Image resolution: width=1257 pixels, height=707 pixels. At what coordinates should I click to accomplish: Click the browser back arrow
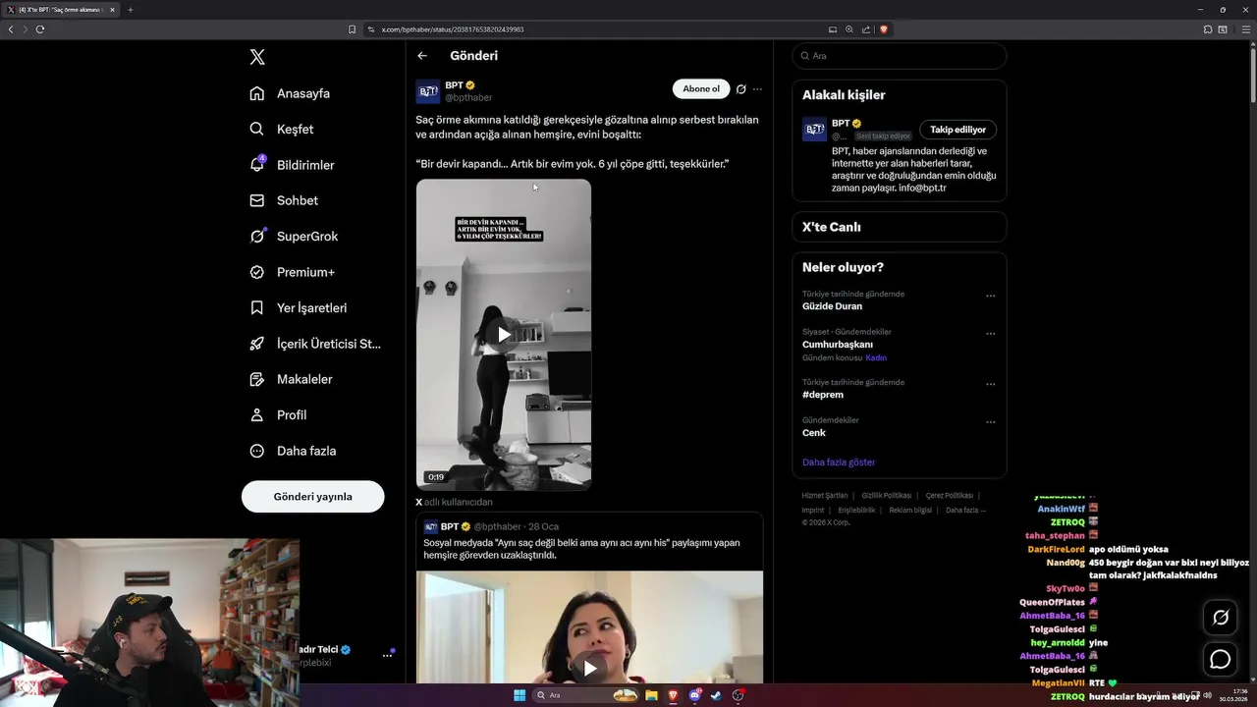11,29
